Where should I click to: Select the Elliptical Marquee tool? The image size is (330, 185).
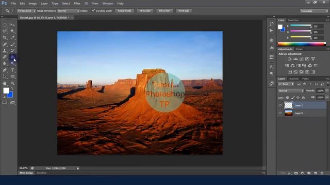point(5,25)
